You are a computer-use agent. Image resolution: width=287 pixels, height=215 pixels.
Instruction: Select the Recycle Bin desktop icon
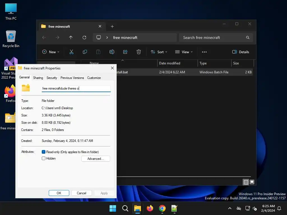pos(11,39)
